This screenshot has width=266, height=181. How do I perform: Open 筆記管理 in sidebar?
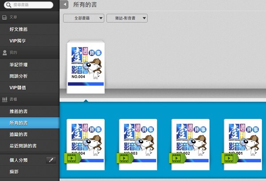click(x=30, y=64)
